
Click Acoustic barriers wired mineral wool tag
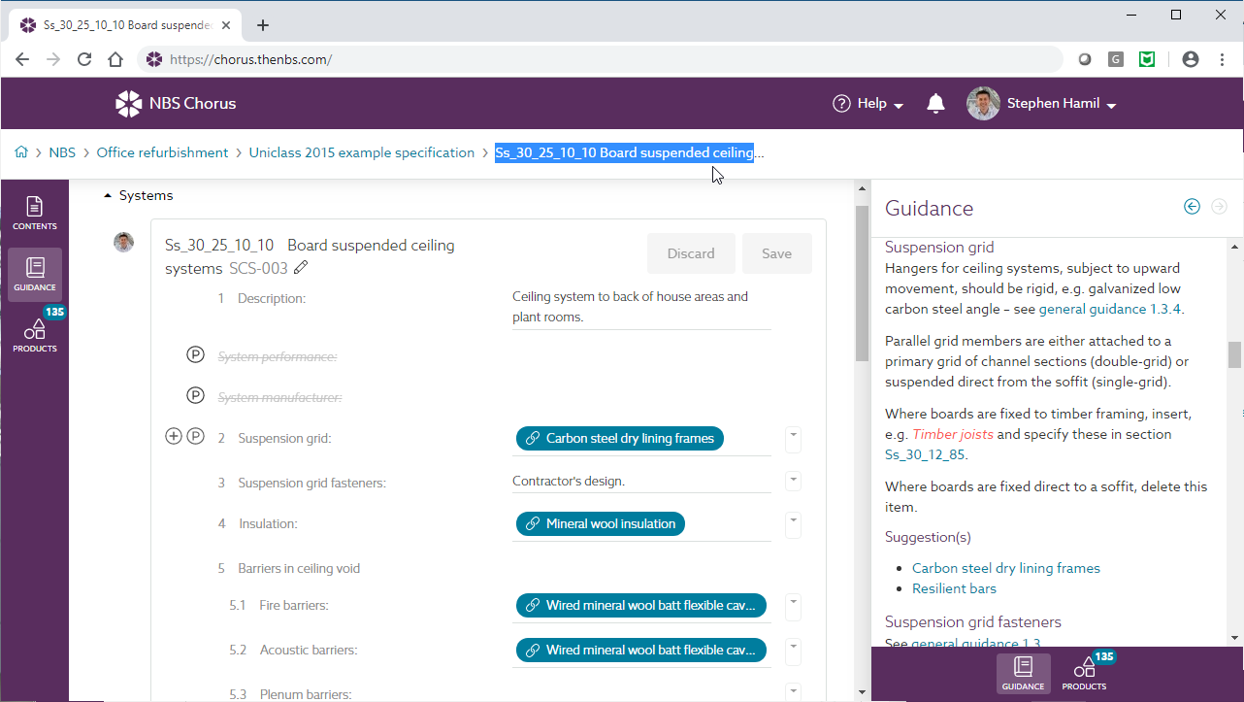tap(641, 650)
